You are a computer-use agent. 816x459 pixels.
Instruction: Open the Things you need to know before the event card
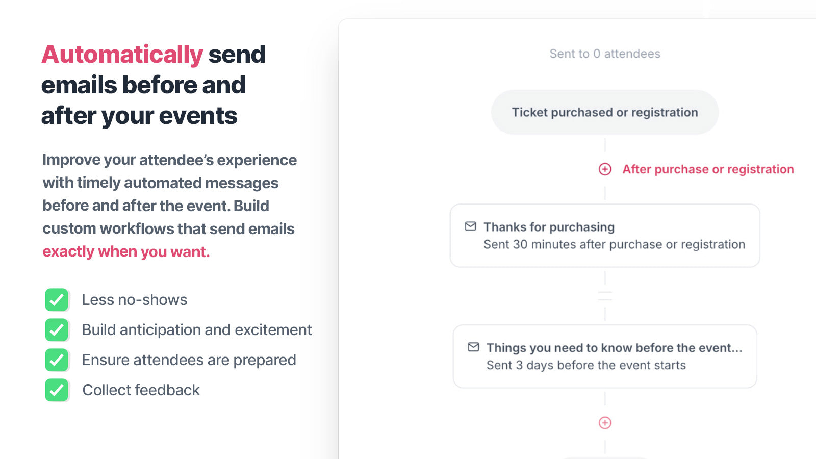[x=605, y=356]
